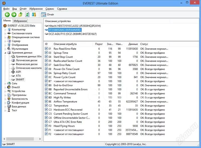This screenshot has width=201, height=148.
Task: Expand the Системная плата tree node
Action: coord(5,34)
